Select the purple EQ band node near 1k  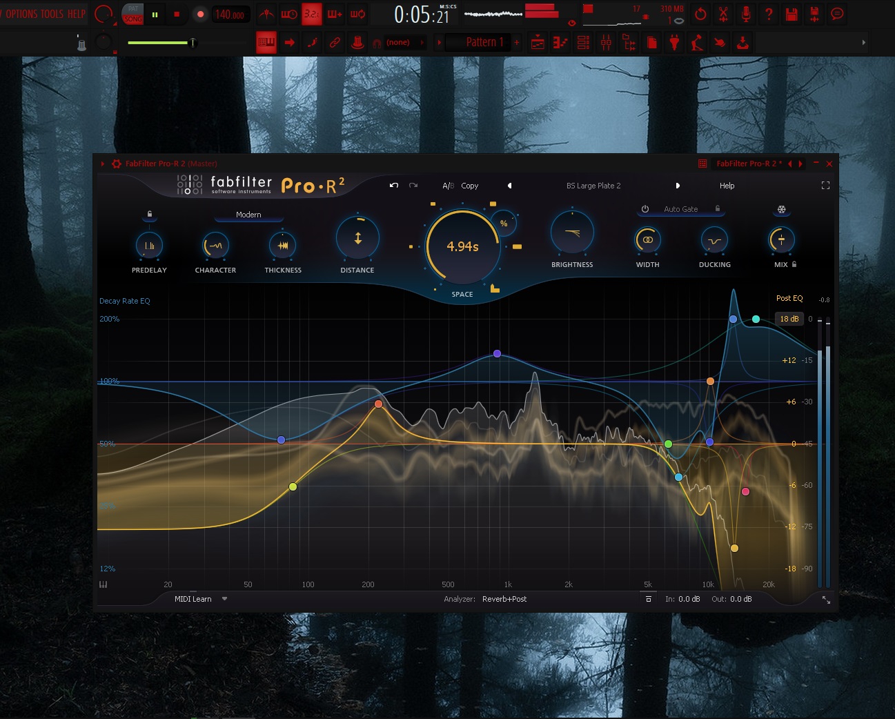click(497, 353)
